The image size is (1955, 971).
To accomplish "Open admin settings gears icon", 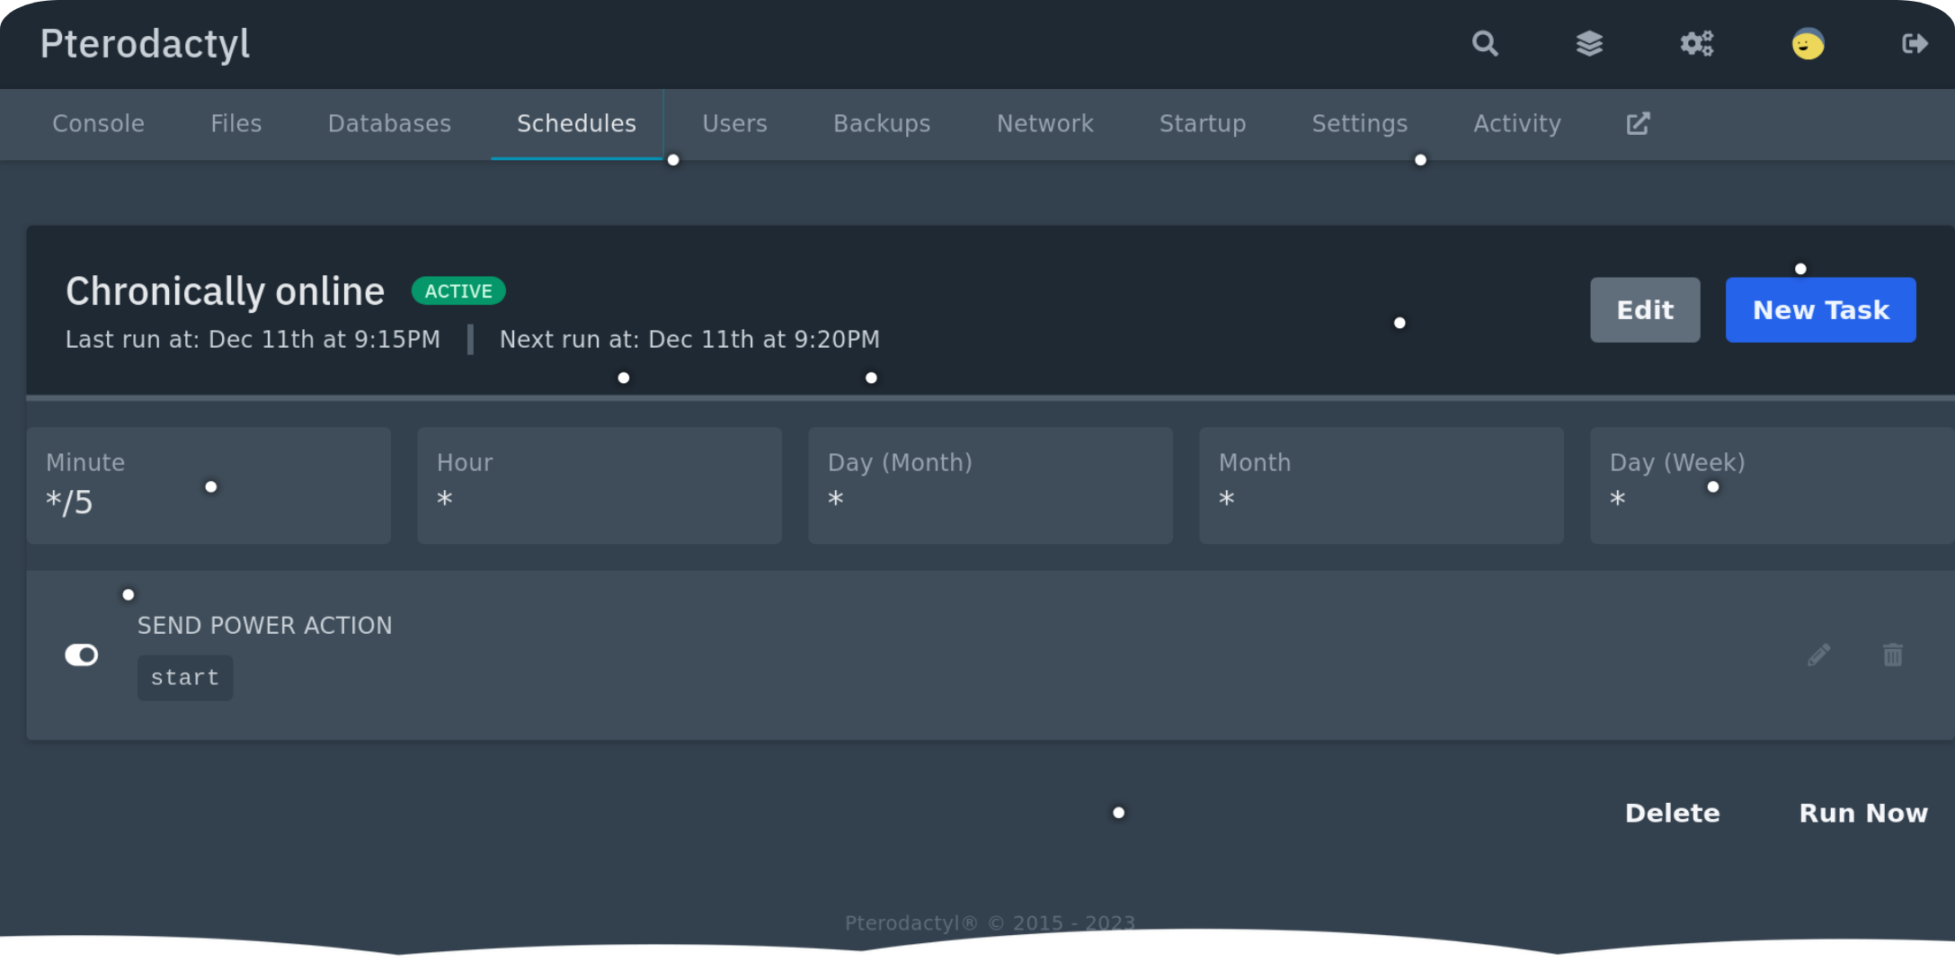I will 1697,43.
